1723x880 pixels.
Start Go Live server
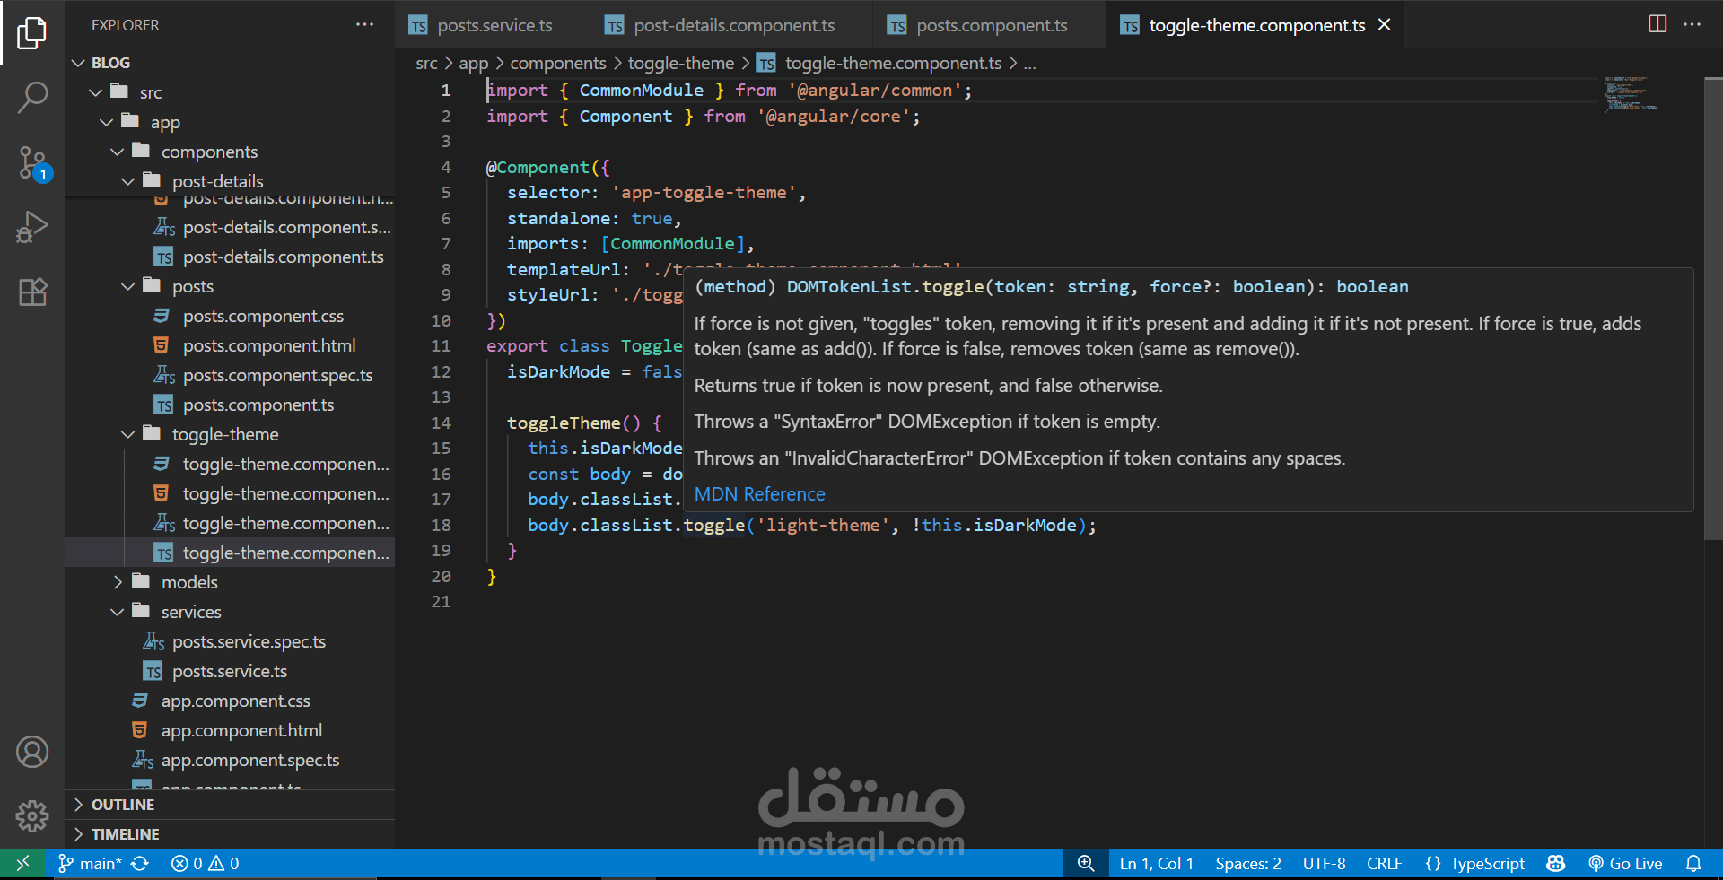(1625, 864)
